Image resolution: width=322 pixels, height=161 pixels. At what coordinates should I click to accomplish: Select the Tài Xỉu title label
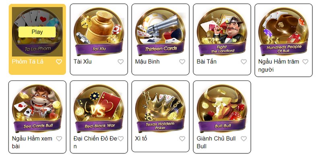click(x=83, y=62)
